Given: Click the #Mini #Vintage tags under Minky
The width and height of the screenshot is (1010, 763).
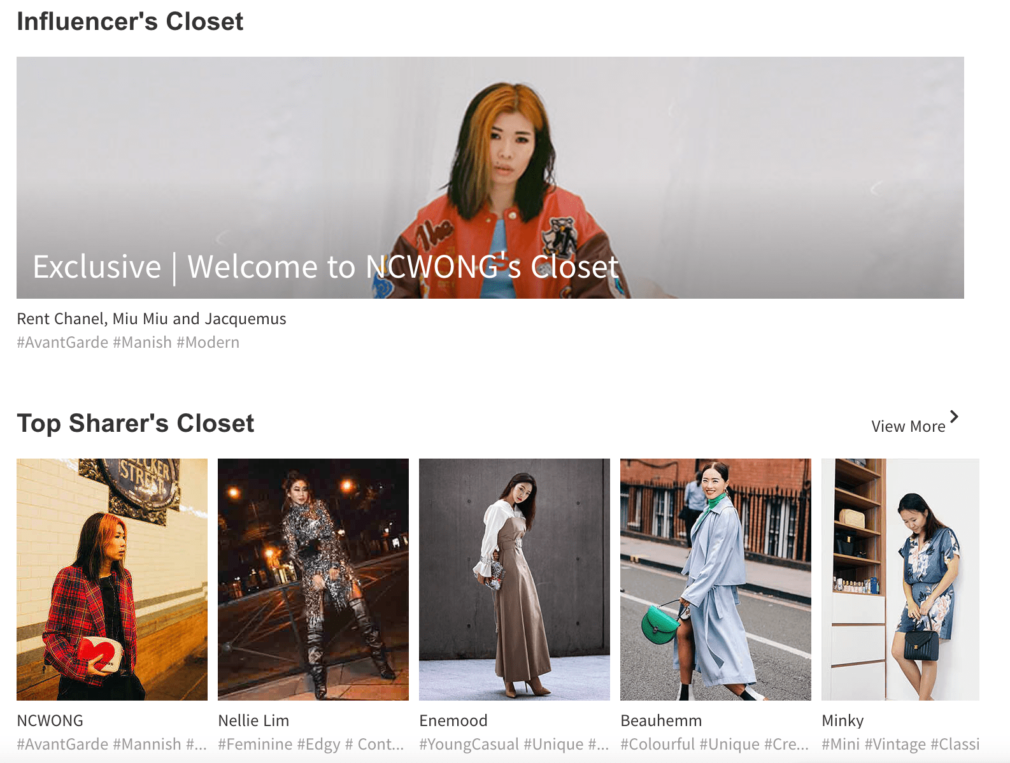Looking at the screenshot, I should [900, 744].
